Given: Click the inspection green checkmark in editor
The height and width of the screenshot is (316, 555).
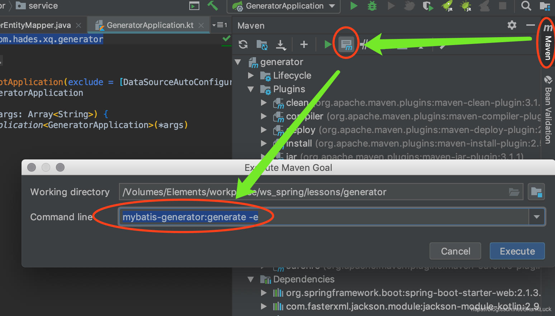Looking at the screenshot, I should pos(226,38).
